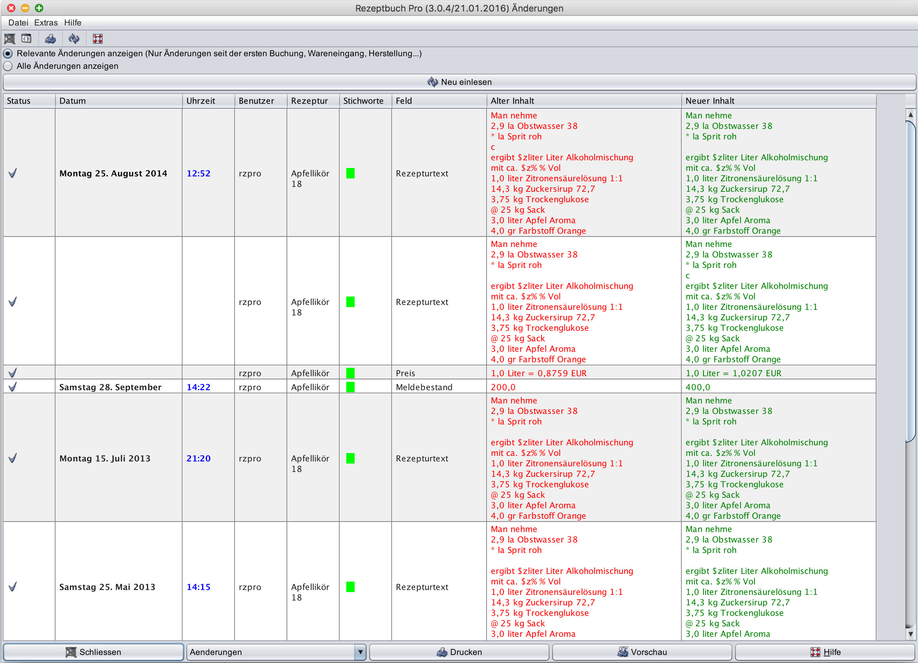Image resolution: width=918 pixels, height=663 pixels.
Task: Click the checkmark status in the 25. August row
Action: pos(13,173)
